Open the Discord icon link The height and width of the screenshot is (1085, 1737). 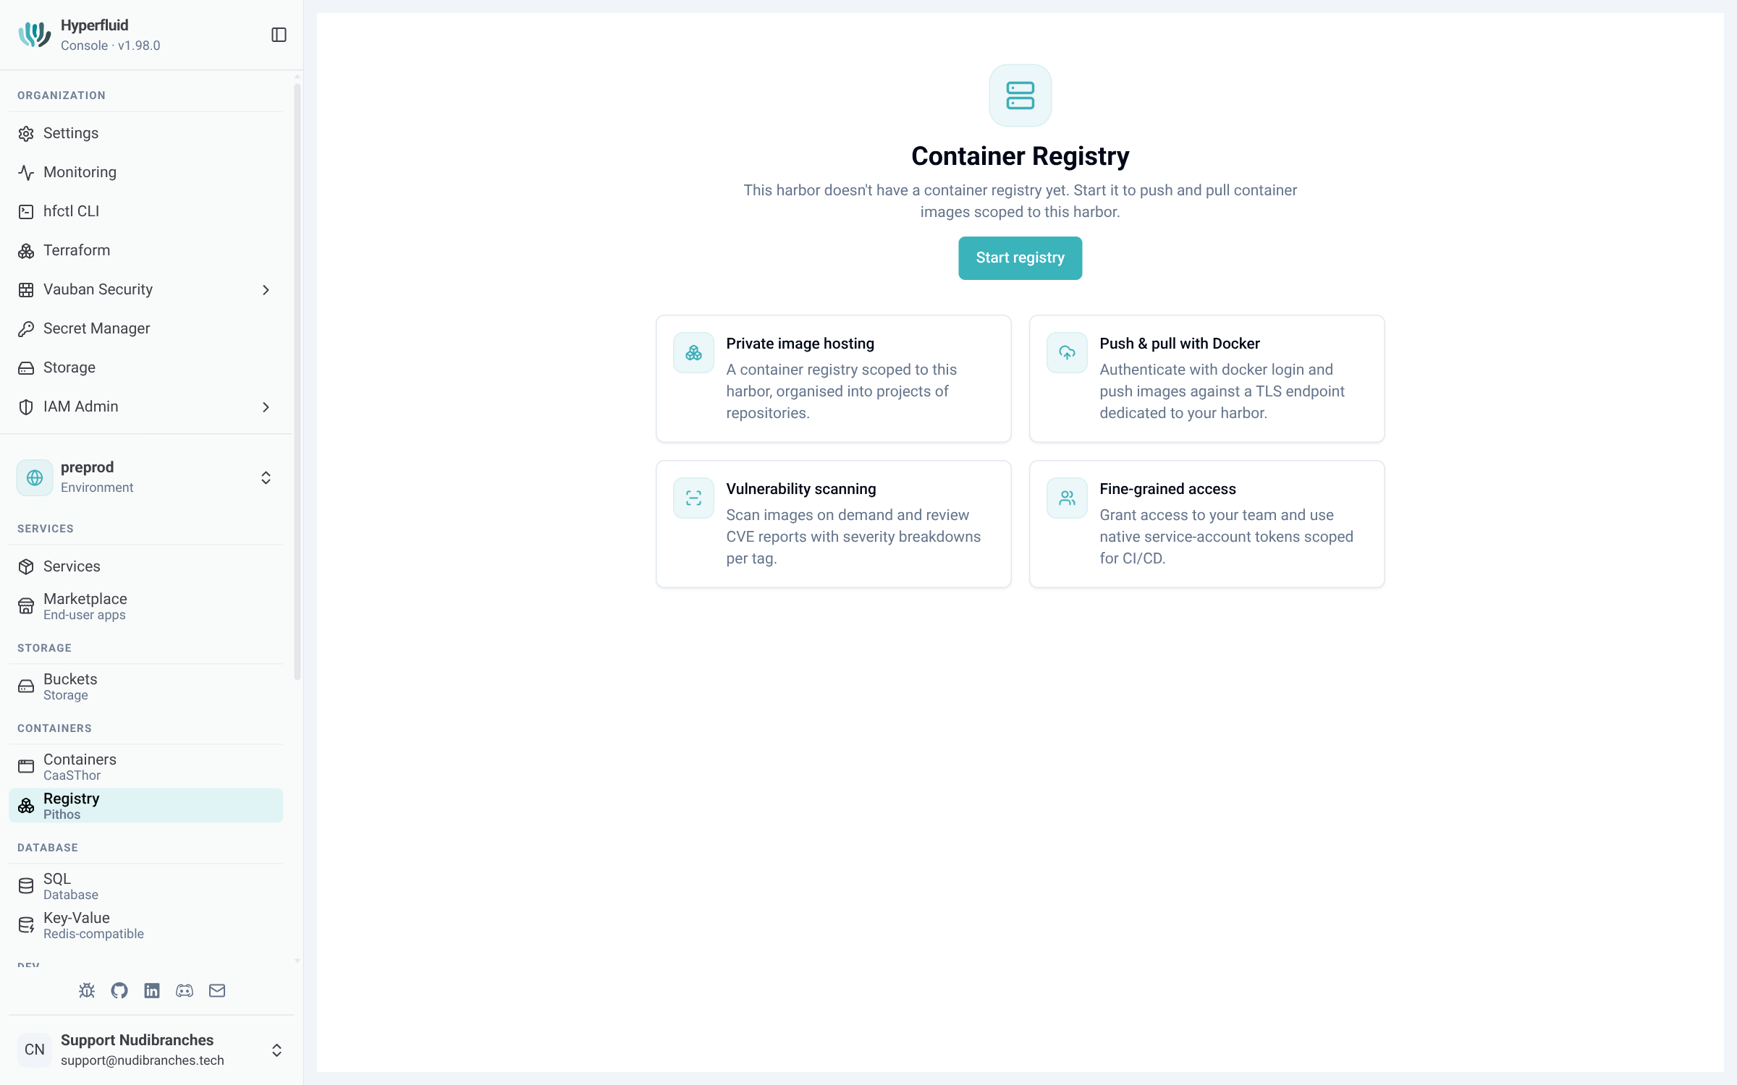(x=185, y=990)
